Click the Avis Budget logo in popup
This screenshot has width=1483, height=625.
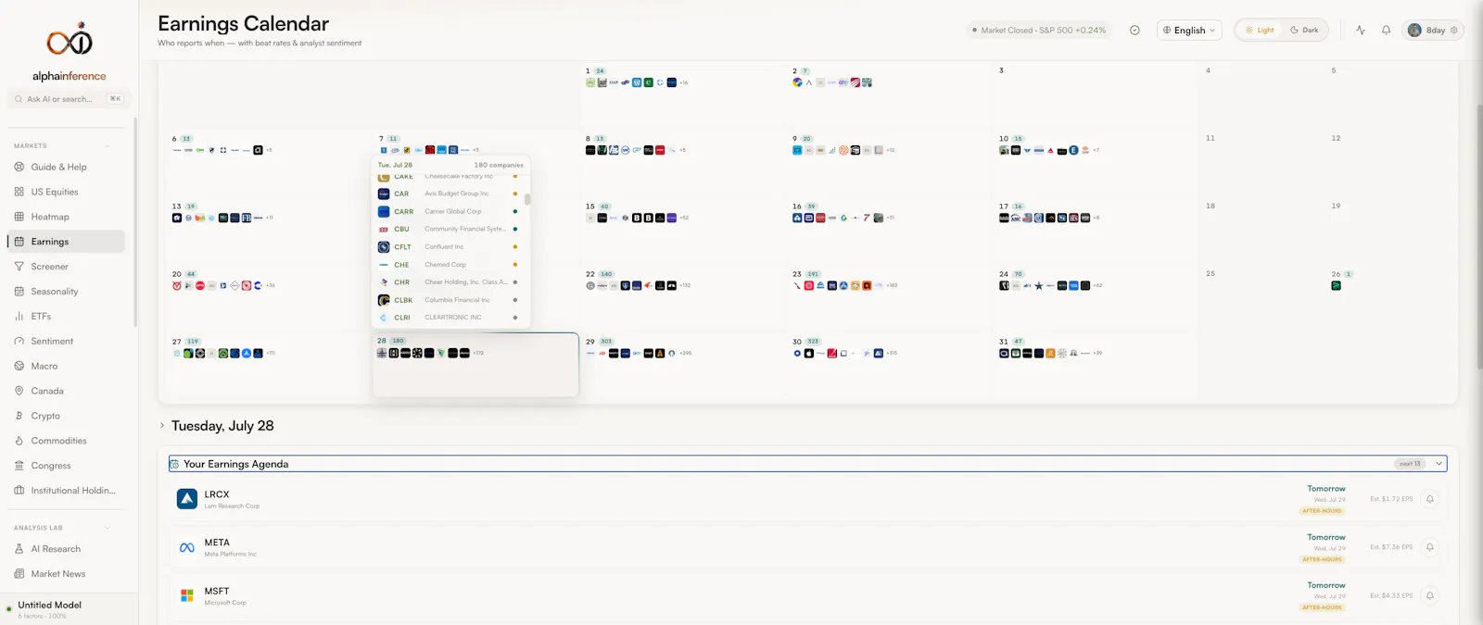[x=384, y=194]
